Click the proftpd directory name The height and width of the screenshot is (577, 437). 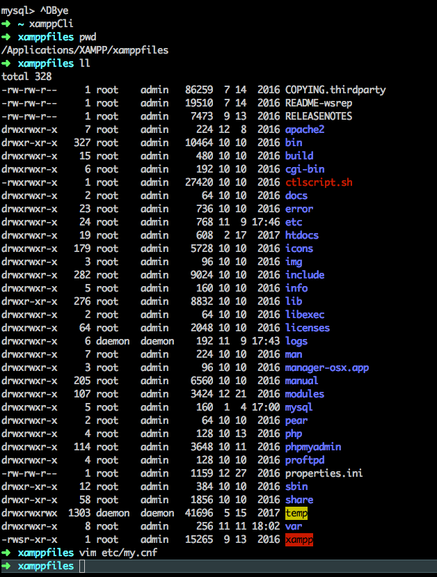tap(305, 460)
